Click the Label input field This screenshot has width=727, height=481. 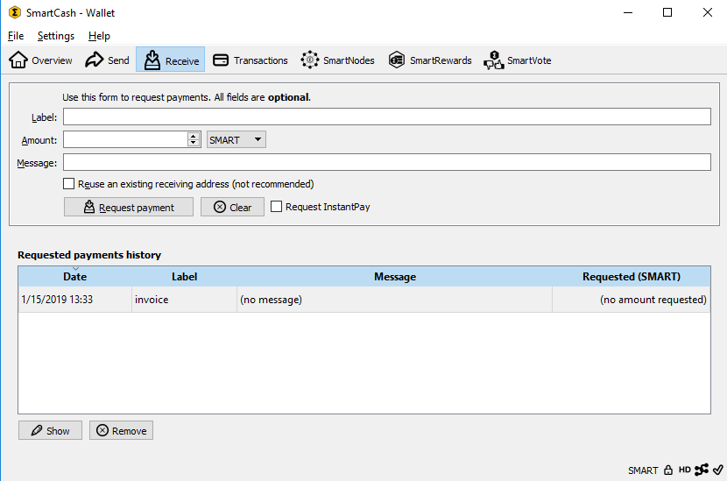coord(386,117)
